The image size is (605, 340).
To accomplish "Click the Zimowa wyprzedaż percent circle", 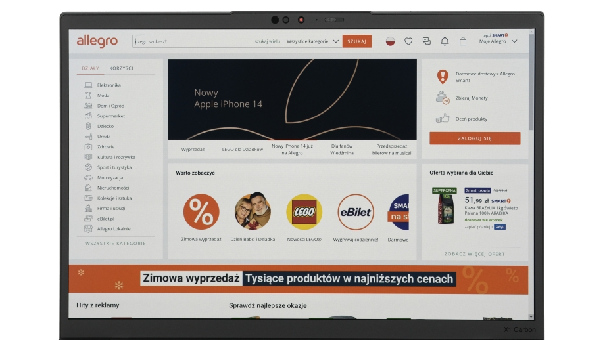I will 201,212.
